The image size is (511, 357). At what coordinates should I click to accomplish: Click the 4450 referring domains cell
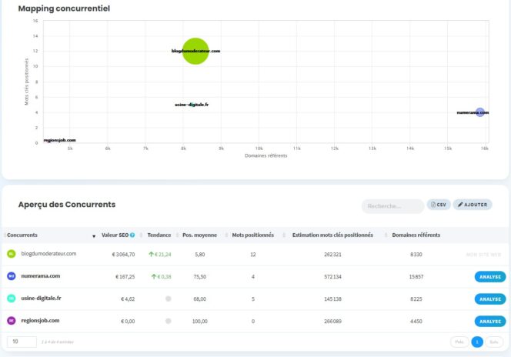tap(416, 322)
